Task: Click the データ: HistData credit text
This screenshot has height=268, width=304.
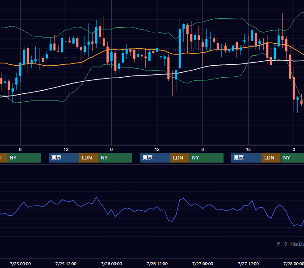Action: tap(290, 244)
